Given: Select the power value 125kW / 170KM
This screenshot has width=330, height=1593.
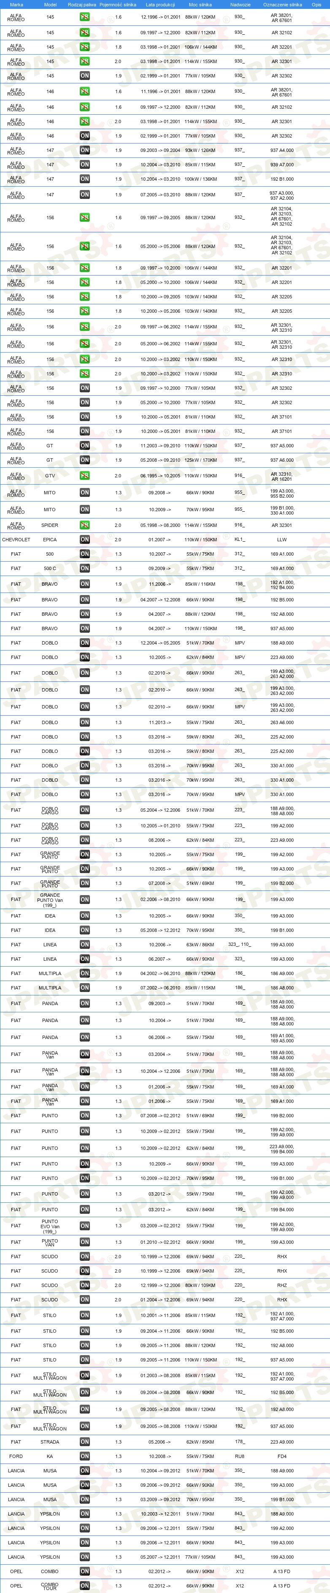Looking at the screenshot, I should [200, 460].
